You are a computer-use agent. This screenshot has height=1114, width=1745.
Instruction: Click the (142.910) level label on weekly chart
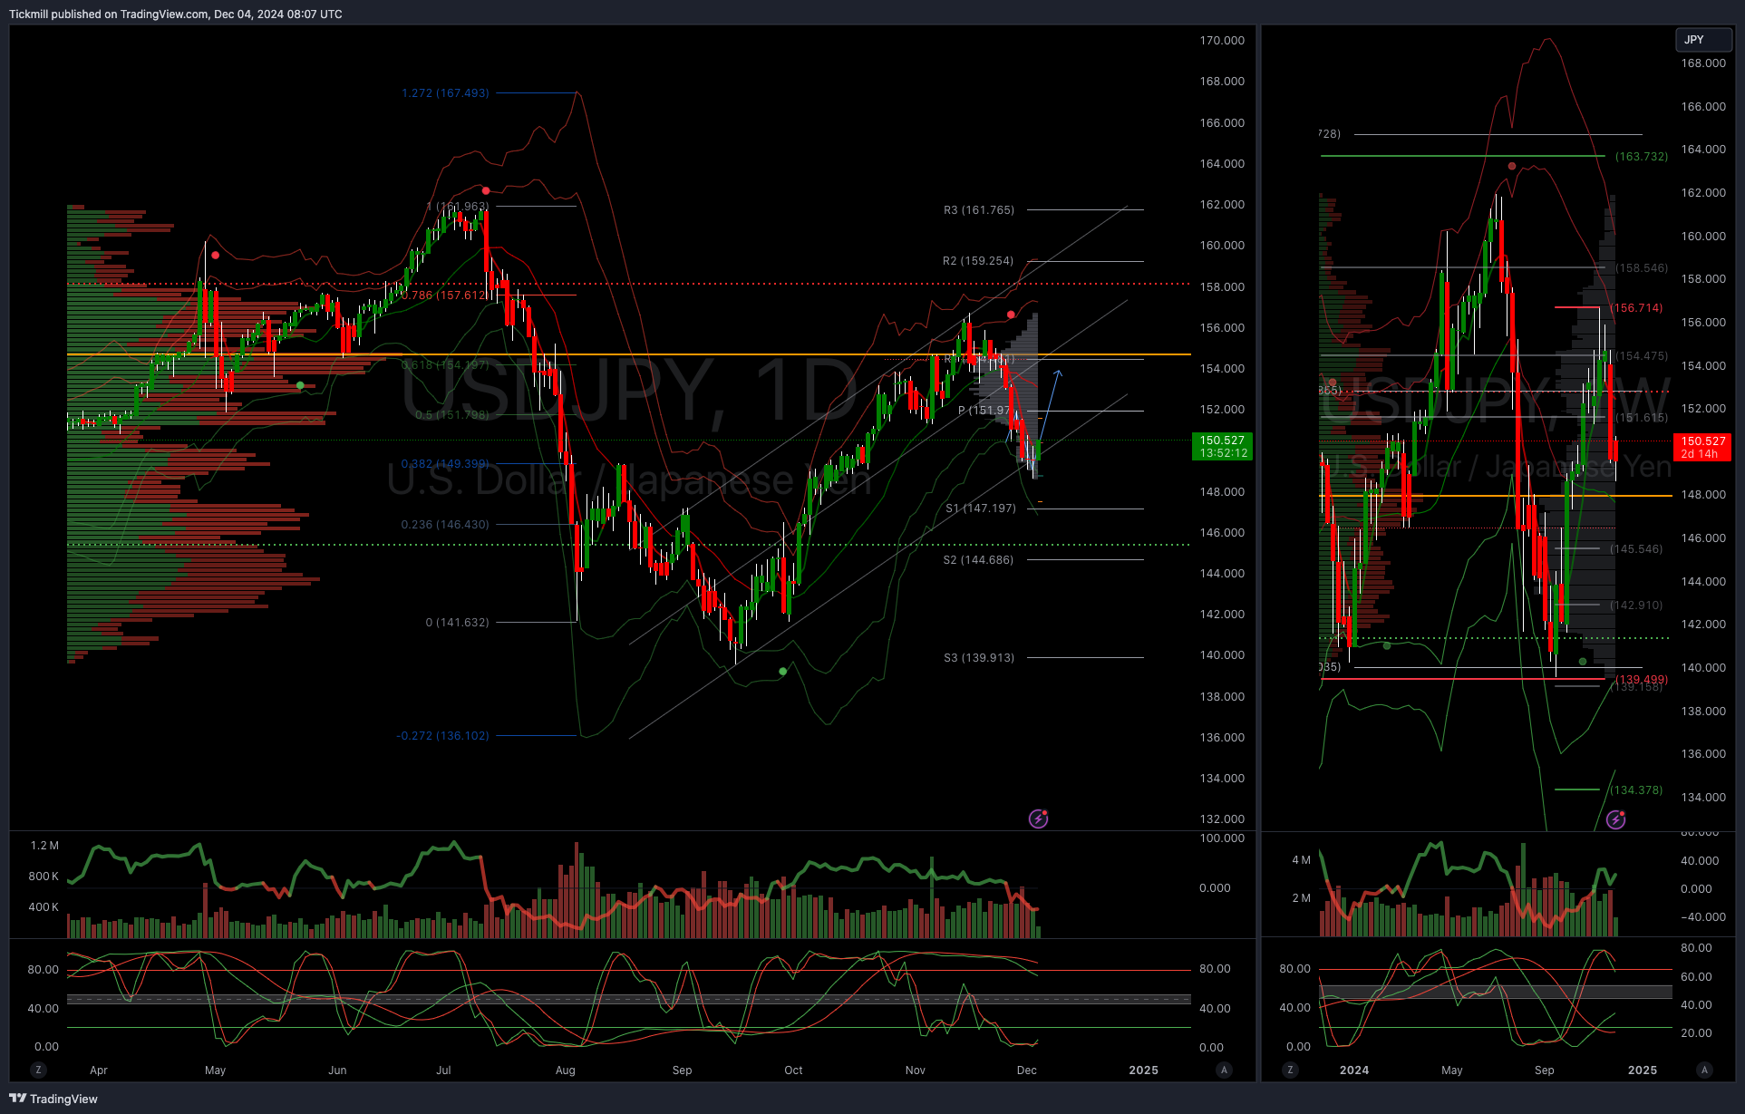(1636, 605)
